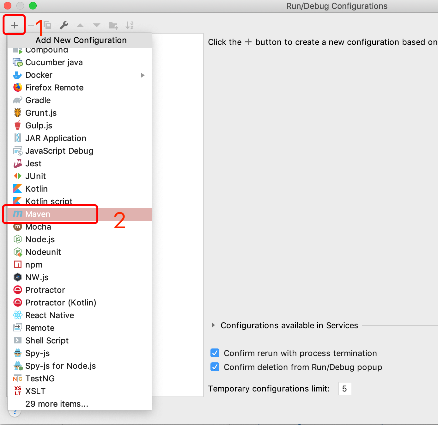Viewport: 438px width, 425px height.
Task: Expand Configurations available in Services section
Action: point(213,325)
